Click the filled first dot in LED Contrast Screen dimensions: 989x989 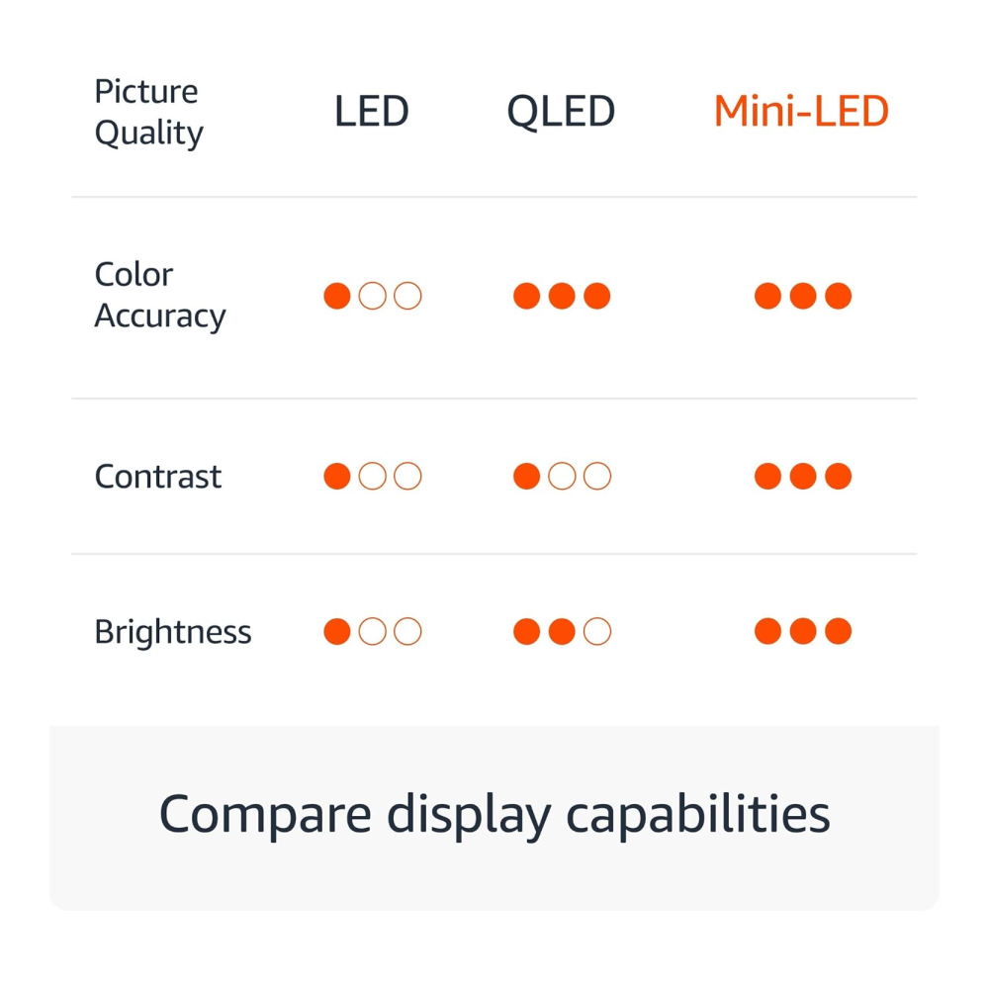coord(337,477)
